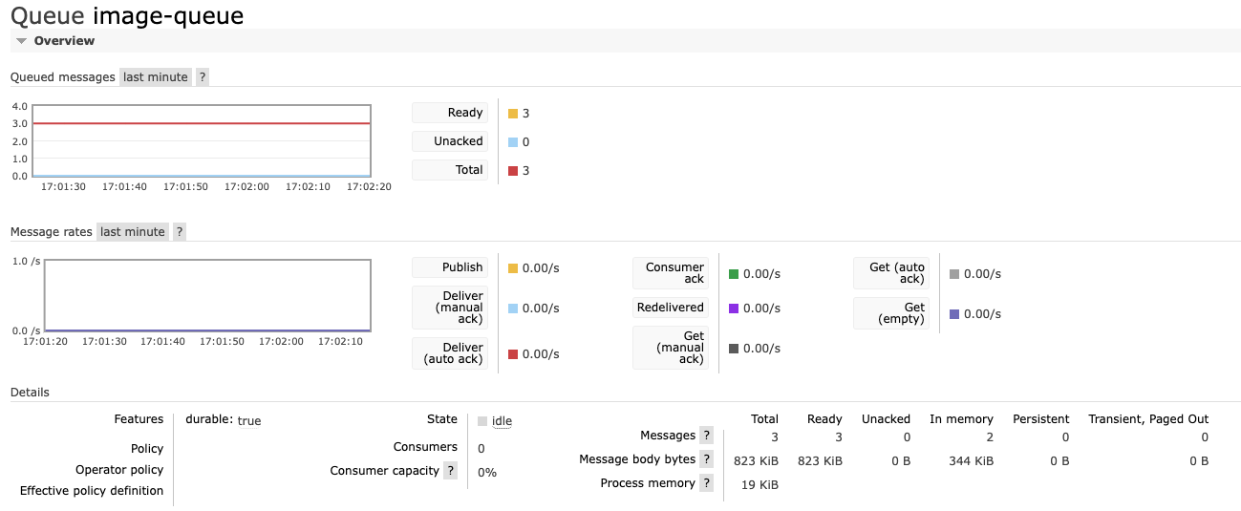
Task: Click the Publish rate legend label
Action: pyautogui.click(x=450, y=267)
